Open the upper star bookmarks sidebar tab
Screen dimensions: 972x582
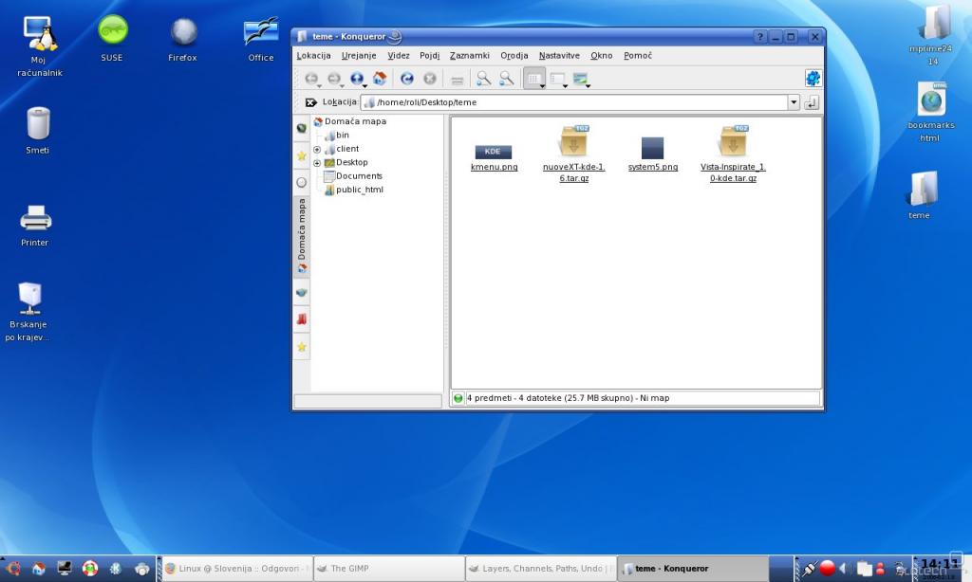[302, 155]
